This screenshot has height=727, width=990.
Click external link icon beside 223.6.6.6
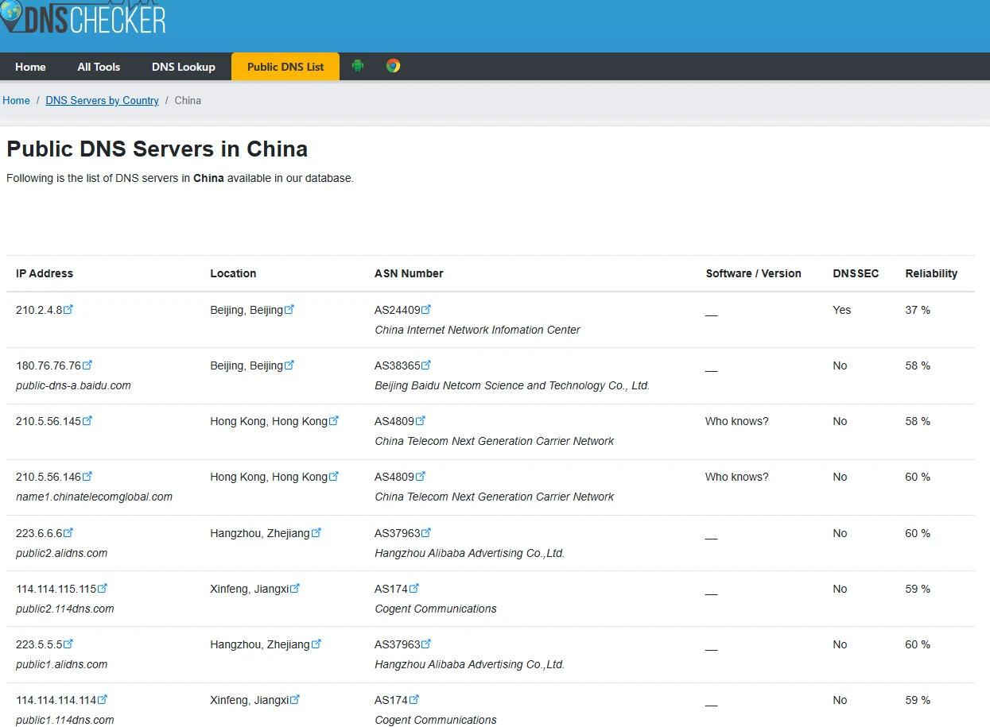click(x=68, y=532)
